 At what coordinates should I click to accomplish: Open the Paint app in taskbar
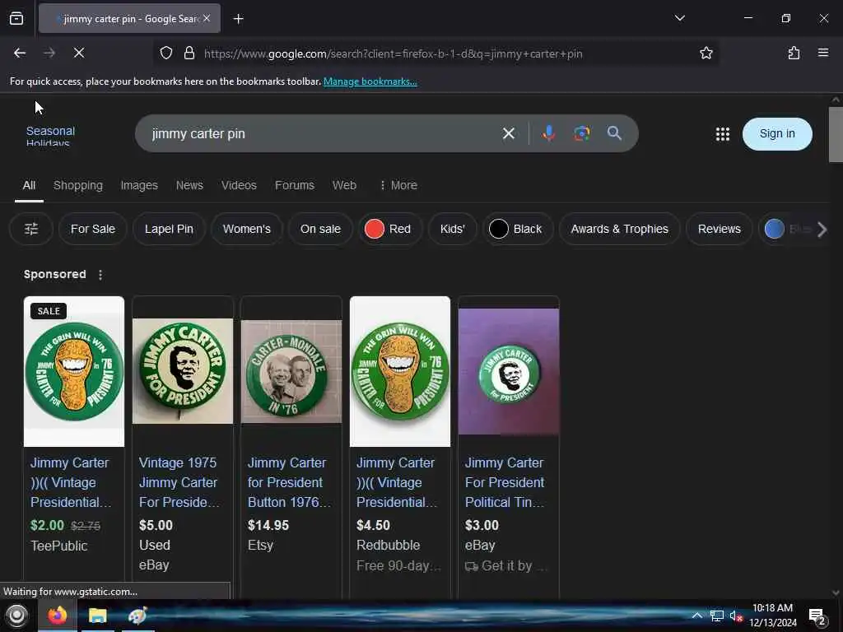[137, 616]
